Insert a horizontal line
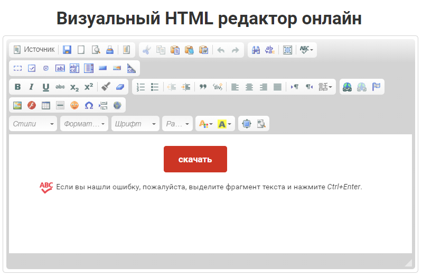422x276 pixels. coord(60,105)
